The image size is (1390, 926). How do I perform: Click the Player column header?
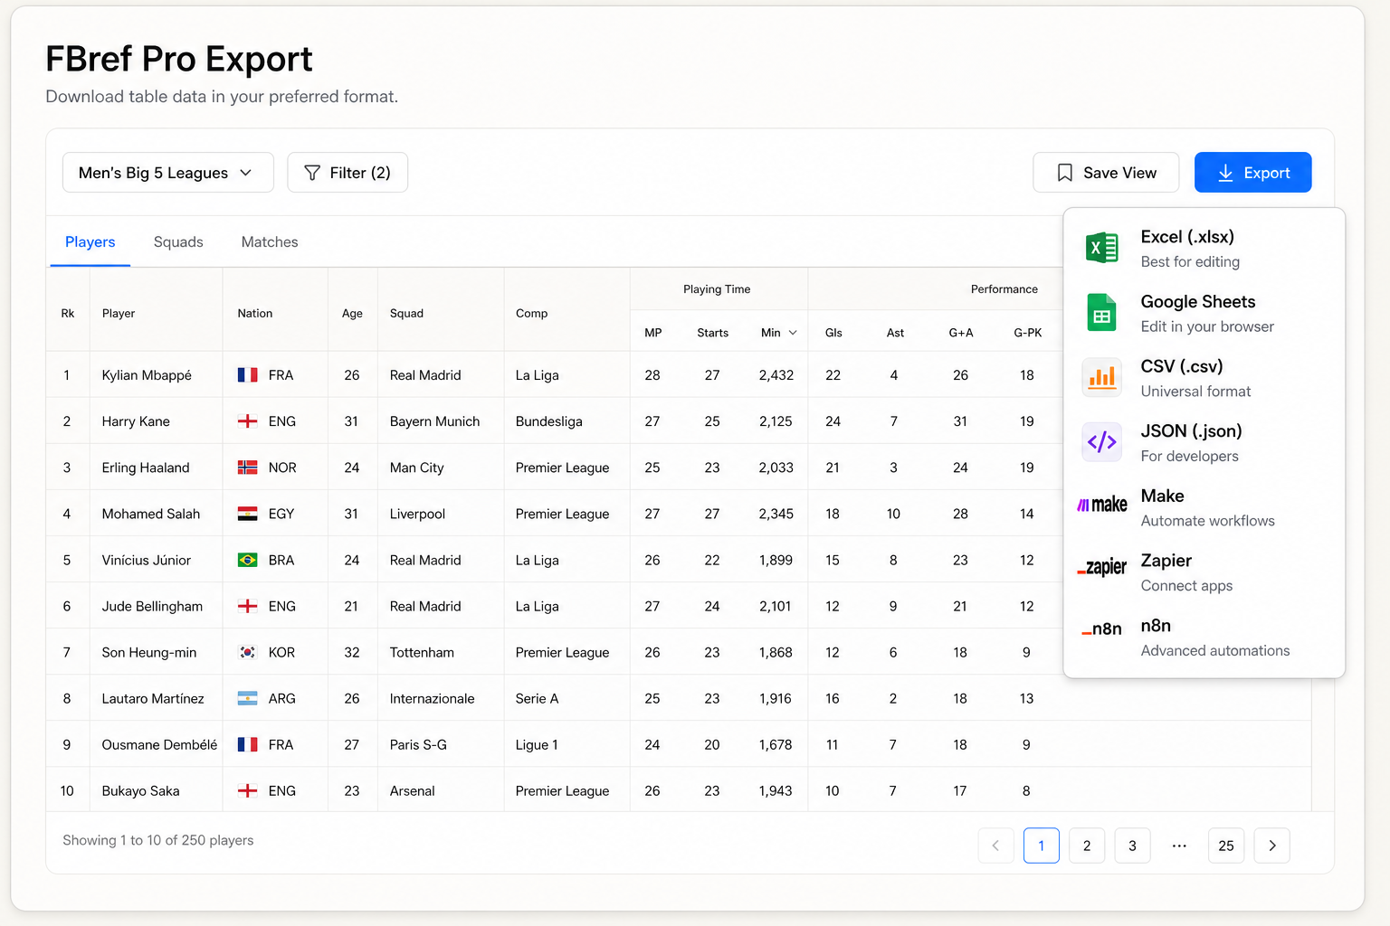coord(119,313)
